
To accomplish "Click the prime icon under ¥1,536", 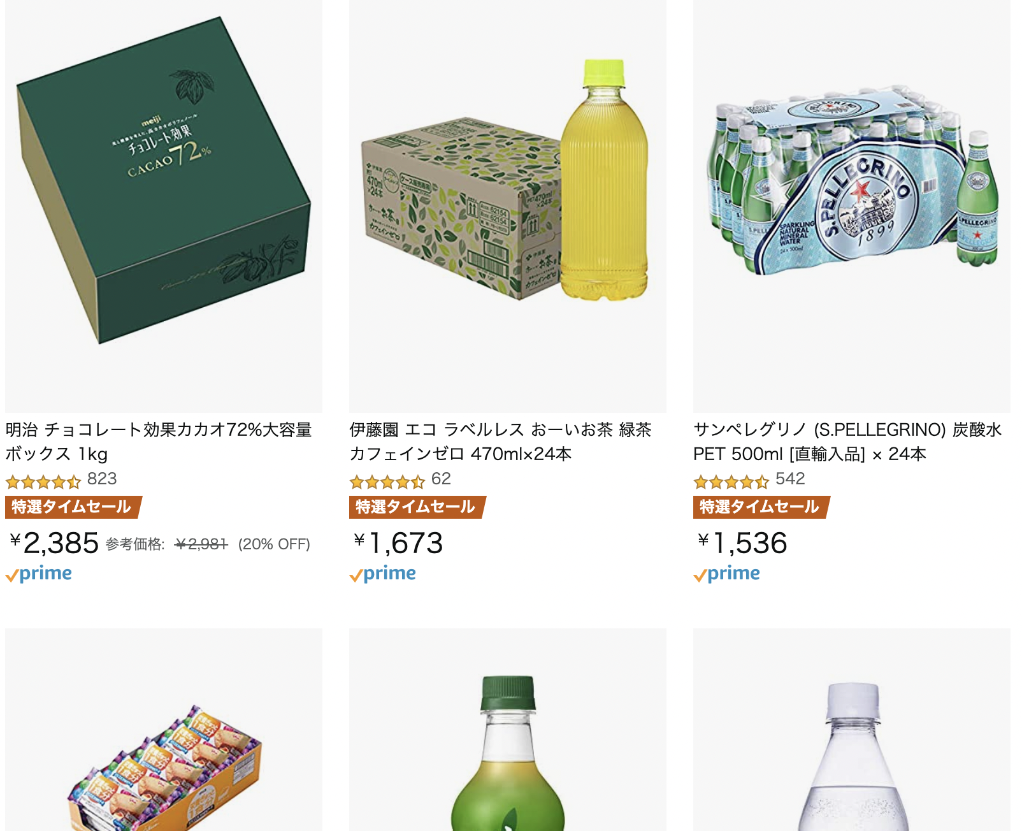I will pos(726,574).
